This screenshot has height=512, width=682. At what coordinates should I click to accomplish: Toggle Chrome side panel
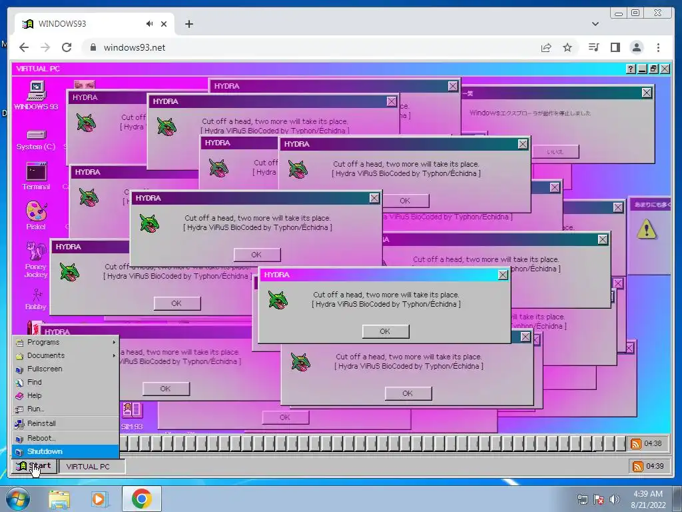click(615, 47)
